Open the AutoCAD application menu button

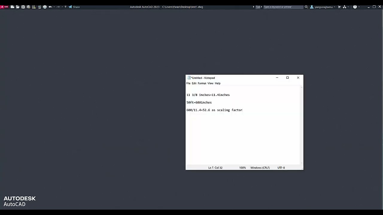[4, 7]
